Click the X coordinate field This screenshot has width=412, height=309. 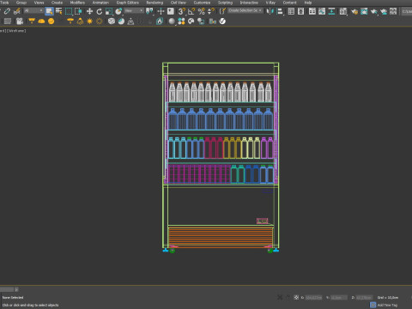point(313,298)
